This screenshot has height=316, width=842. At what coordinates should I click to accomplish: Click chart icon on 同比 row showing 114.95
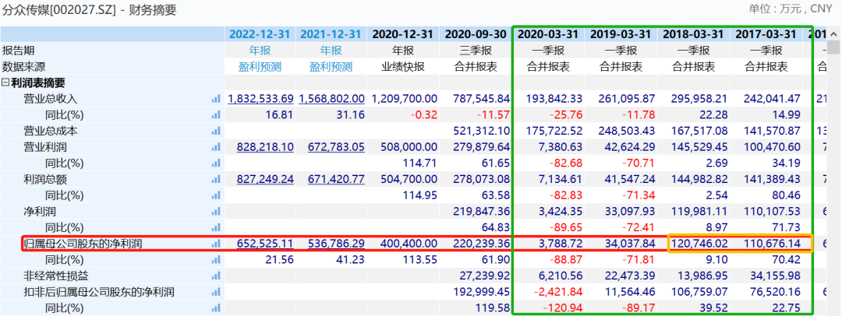(216, 195)
